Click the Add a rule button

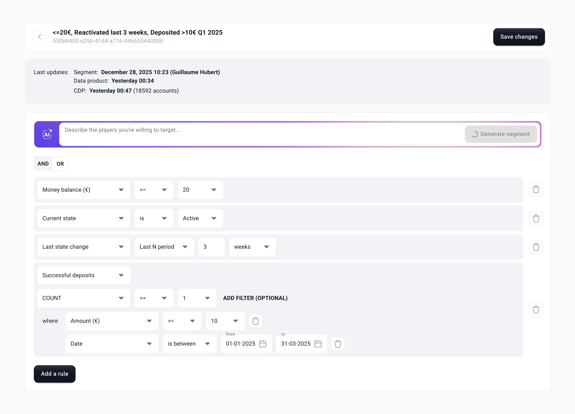pos(55,374)
